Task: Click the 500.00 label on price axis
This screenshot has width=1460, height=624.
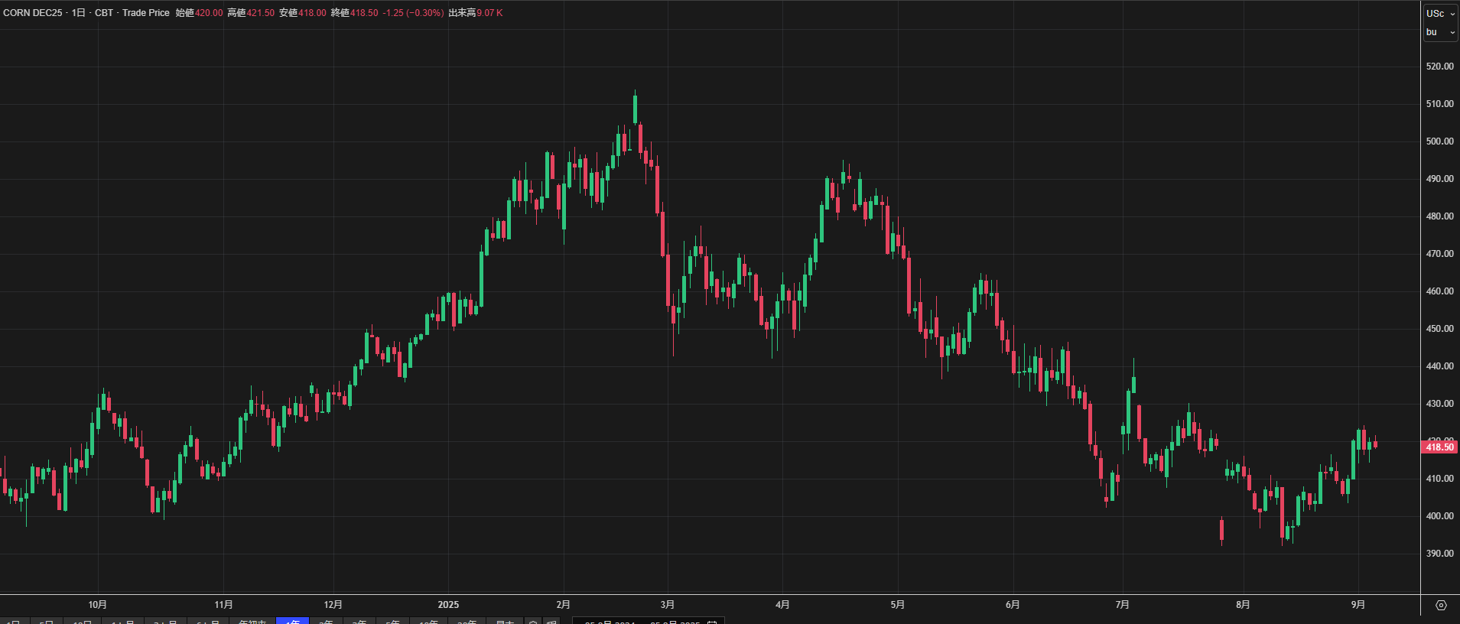Action: pyautogui.click(x=1439, y=141)
